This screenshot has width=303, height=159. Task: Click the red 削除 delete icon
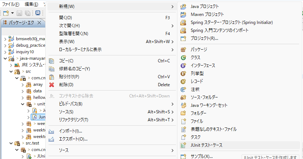pyautogui.click(x=51, y=85)
